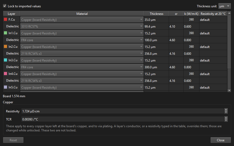The image size is (234, 146).
Task: Click the Resistivity input field
Action: tap(122, 111)
